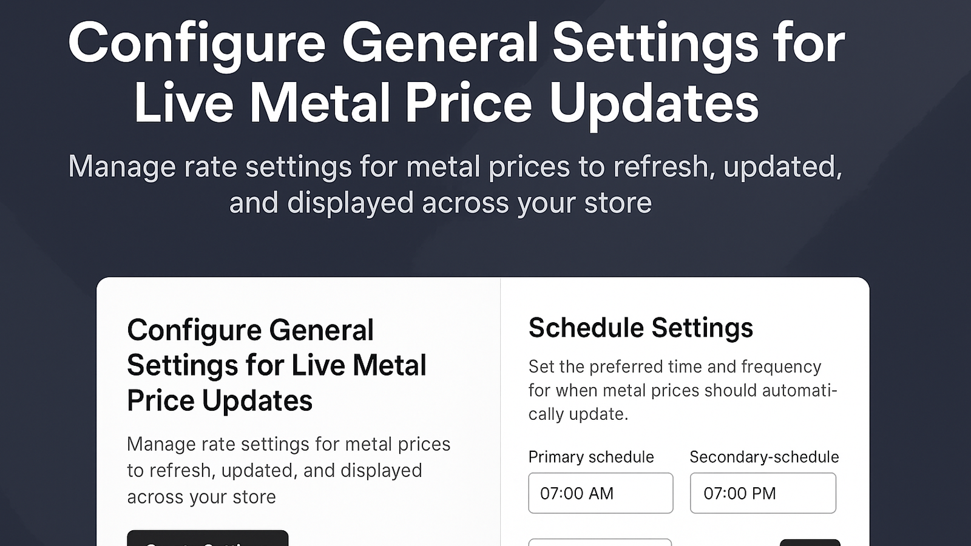Click the banner text Configure General Settings for
Screen dimensions: 971x546
[x=456, y=42]
